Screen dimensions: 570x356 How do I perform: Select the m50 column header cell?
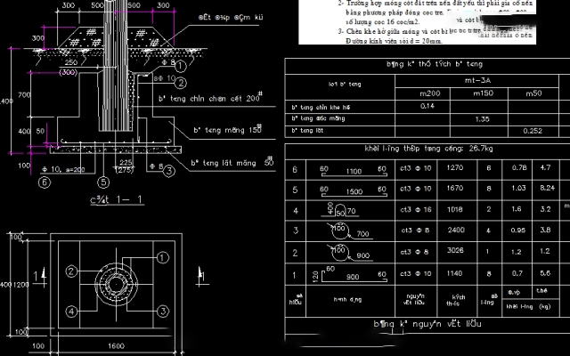coord(534,93)
